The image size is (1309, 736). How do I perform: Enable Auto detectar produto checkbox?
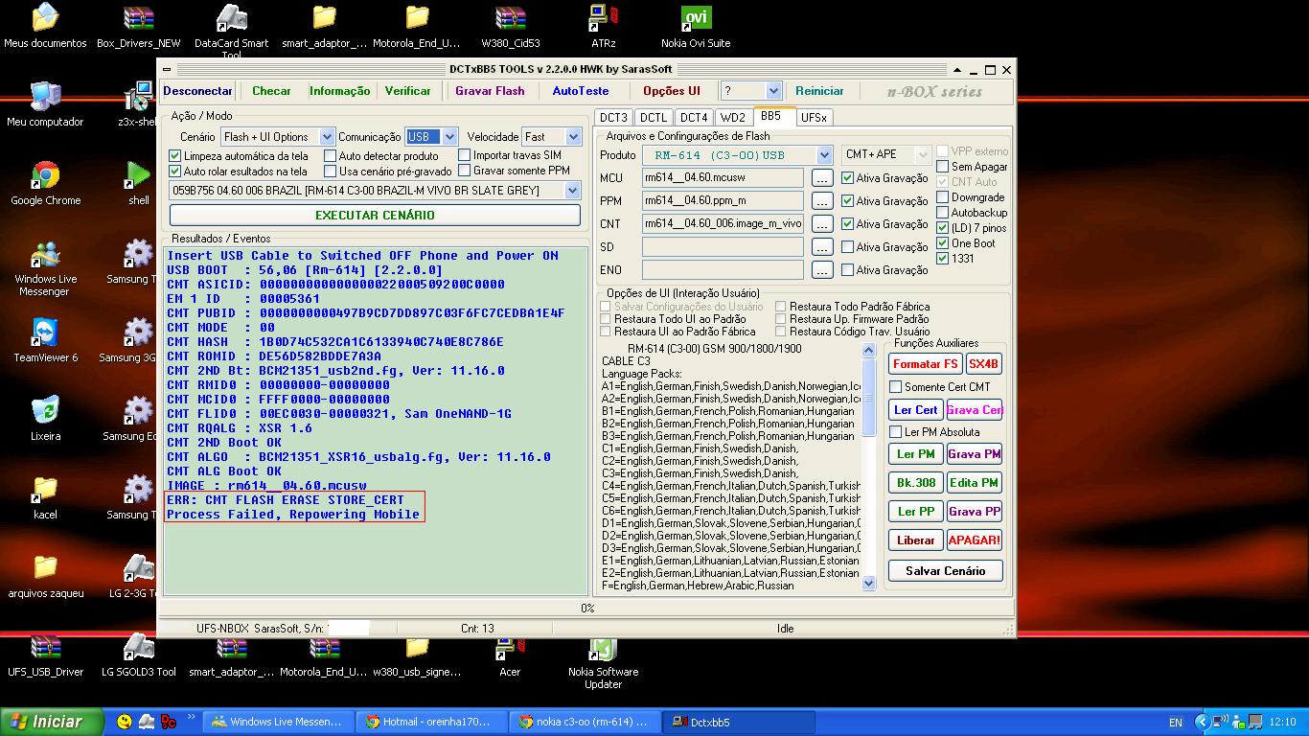pos(331,155)
